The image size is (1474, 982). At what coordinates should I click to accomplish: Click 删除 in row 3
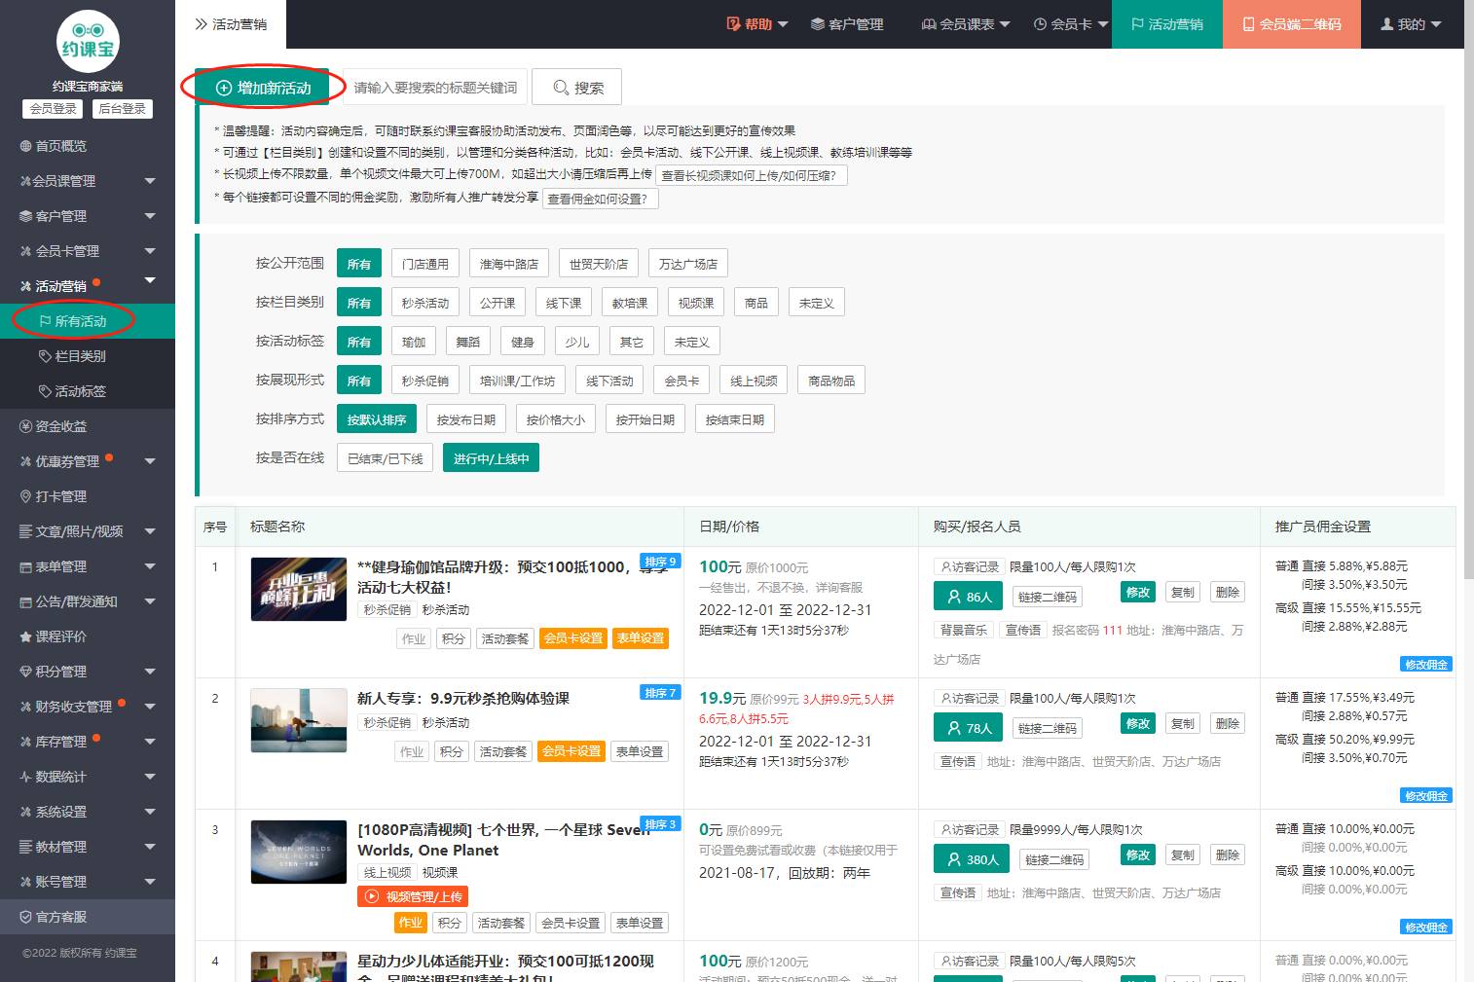click(x=1228, y=855)
